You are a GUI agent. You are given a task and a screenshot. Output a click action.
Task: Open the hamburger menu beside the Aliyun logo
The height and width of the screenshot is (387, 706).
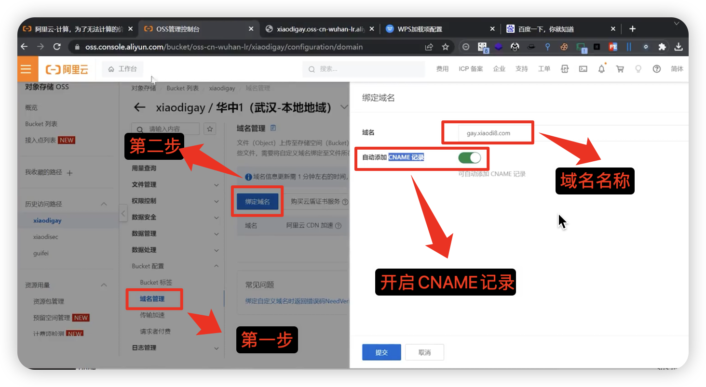(x=26, y=69)
